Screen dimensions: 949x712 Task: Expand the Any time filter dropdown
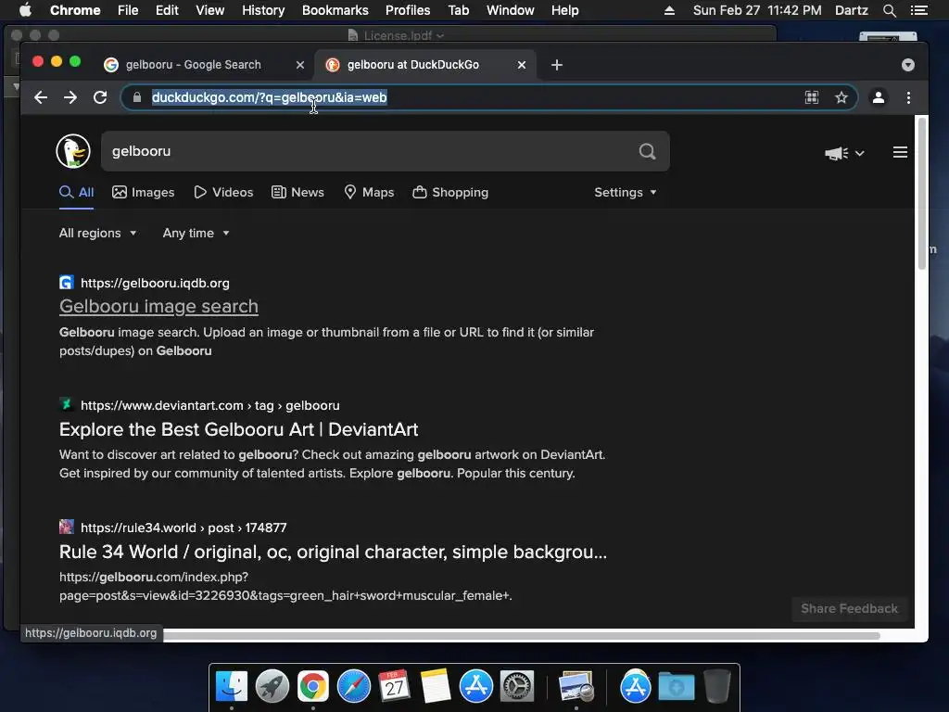click(196, 233)
